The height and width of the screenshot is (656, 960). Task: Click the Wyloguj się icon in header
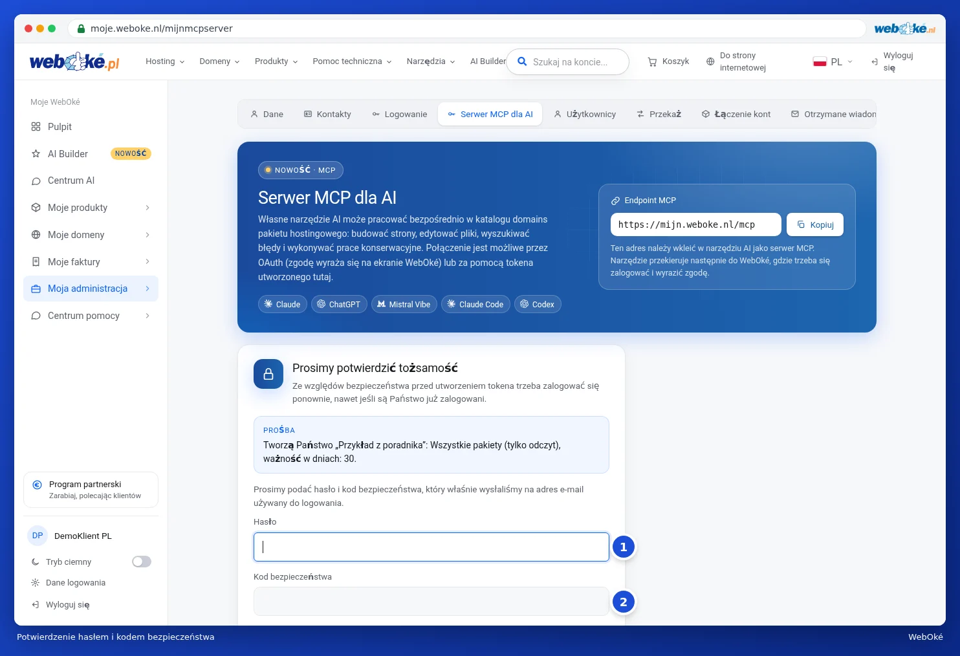coord(875,61)
